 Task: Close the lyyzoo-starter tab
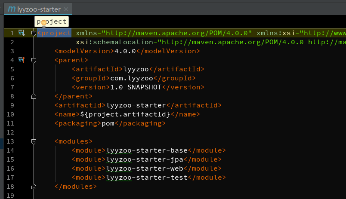(x=66, y=9)
